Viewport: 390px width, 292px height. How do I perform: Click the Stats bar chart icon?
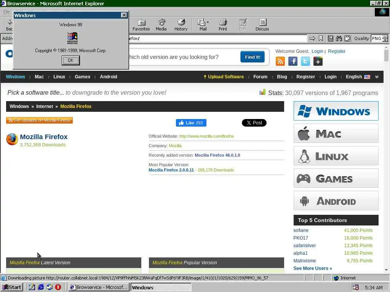point(262,92)
